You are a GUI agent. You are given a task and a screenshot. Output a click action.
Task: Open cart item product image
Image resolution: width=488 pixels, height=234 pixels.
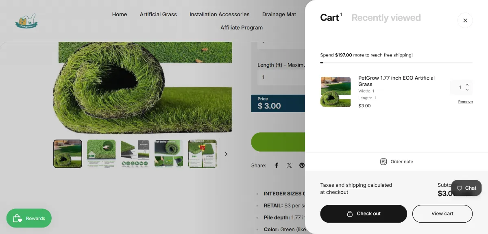335,92
